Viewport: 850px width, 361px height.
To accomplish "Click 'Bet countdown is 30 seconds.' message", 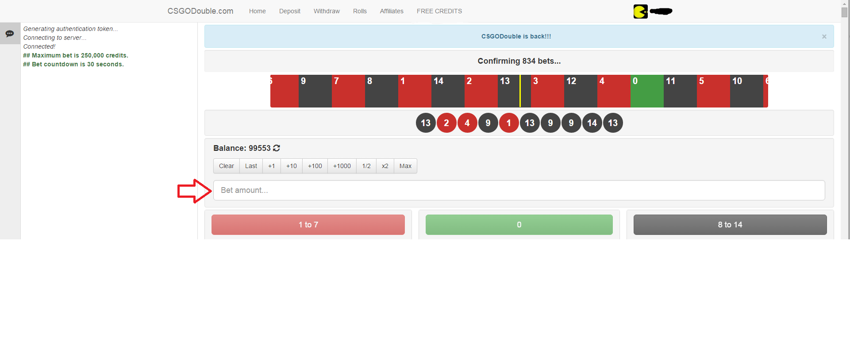I will pos(73,64).
